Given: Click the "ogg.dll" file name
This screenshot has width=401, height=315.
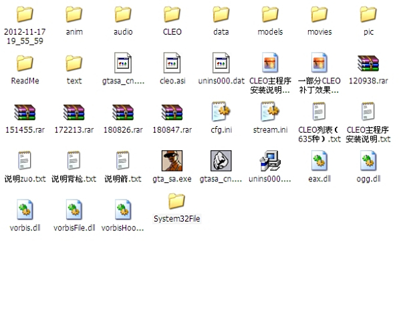Looking at the screenshot, I should [x=368, y=179].
